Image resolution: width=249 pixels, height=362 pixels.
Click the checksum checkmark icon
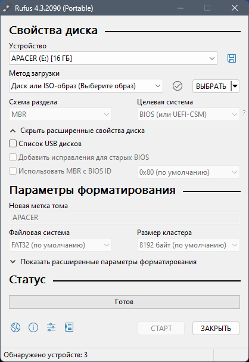[178, 86]
